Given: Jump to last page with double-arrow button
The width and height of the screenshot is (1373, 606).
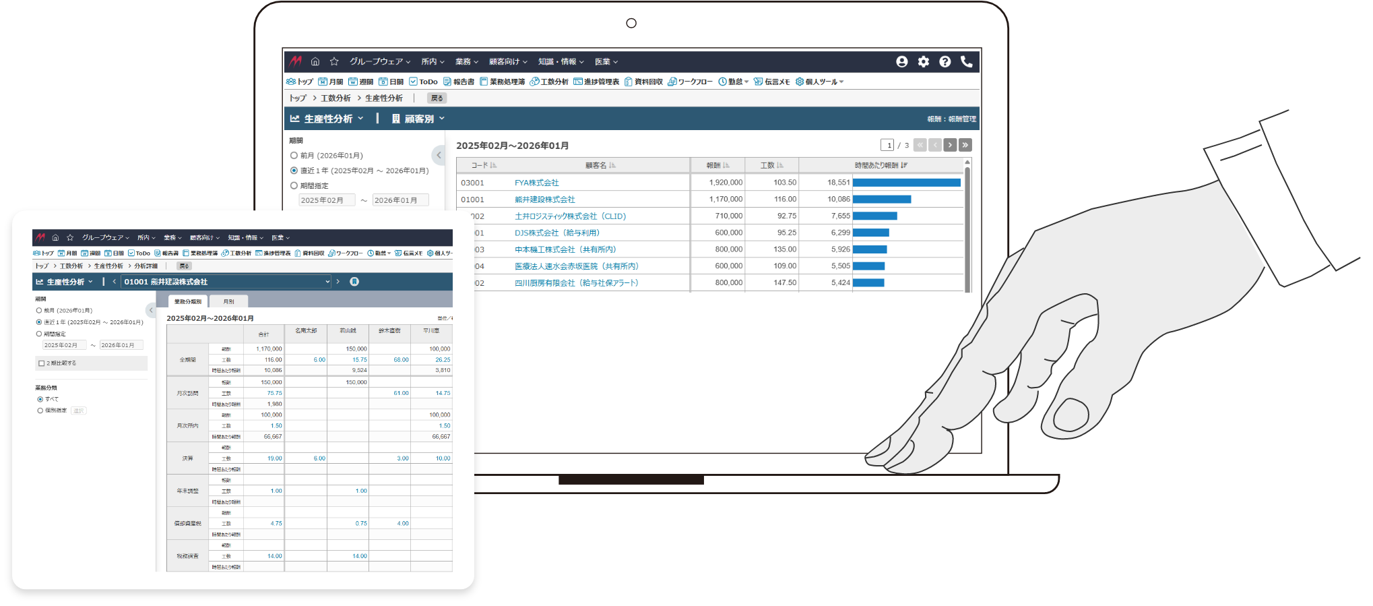Looking at the screenshot, I should click(x=965, y=145).
